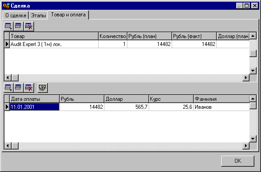Image resolution: width=261 pixels, height=172 pixels.
Task: Click the Доллар (план) column header
Action: point(233,36)
